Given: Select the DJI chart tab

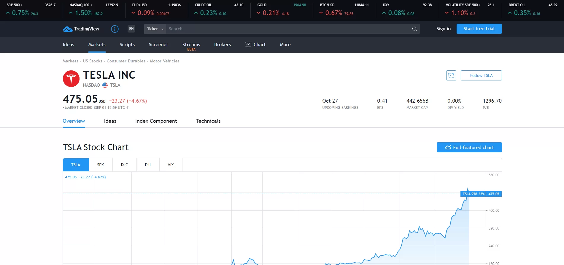Looking at the screenshot, I should point(148,165).
